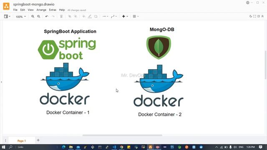This screenshot has height=150, width=267.
Task: Open Visual Studio Code from taskbar
Action: pyautogui.click(x=114, y=147)
